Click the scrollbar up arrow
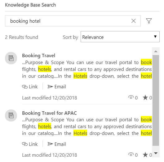This screenshot has width=164, height=162. tap(156, 51)
